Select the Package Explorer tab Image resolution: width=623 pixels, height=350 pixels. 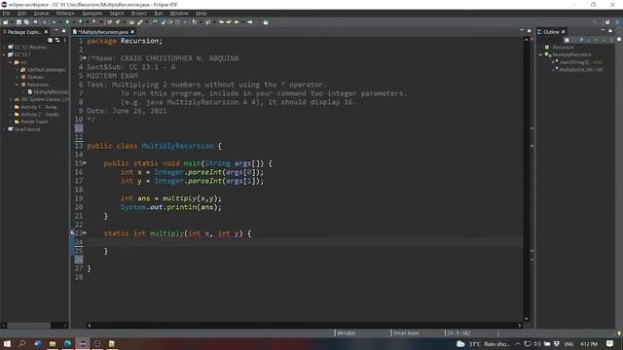pos(23,32)
